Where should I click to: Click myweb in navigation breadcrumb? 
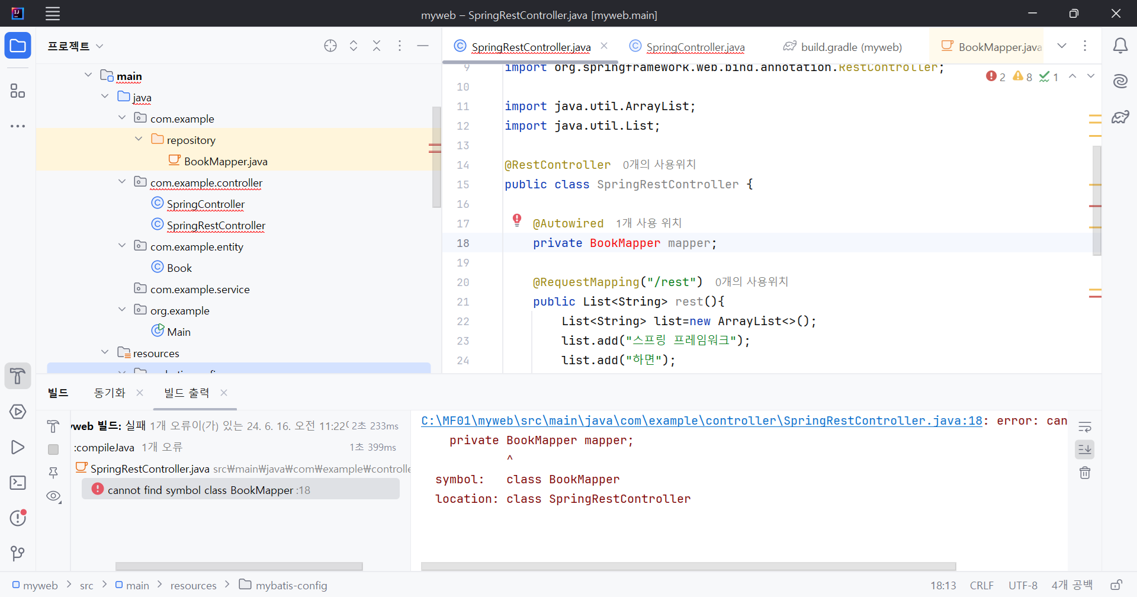click(35, 585)
